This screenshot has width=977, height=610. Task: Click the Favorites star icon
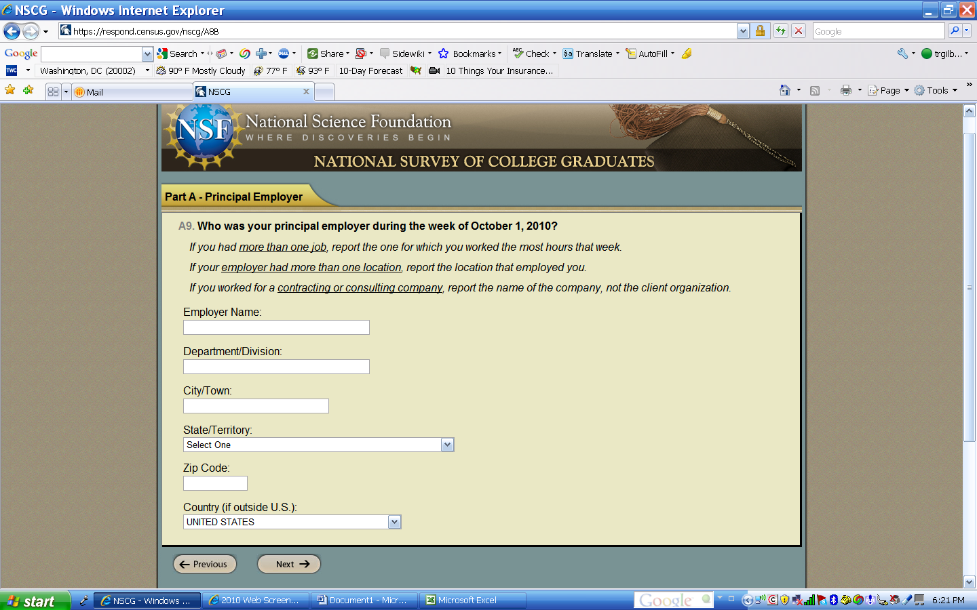(x=10, y=90)
